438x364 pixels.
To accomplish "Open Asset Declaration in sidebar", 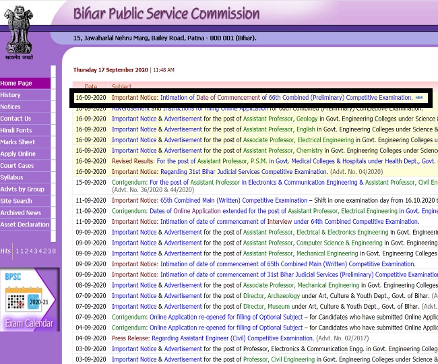I will tap(25, 224).
